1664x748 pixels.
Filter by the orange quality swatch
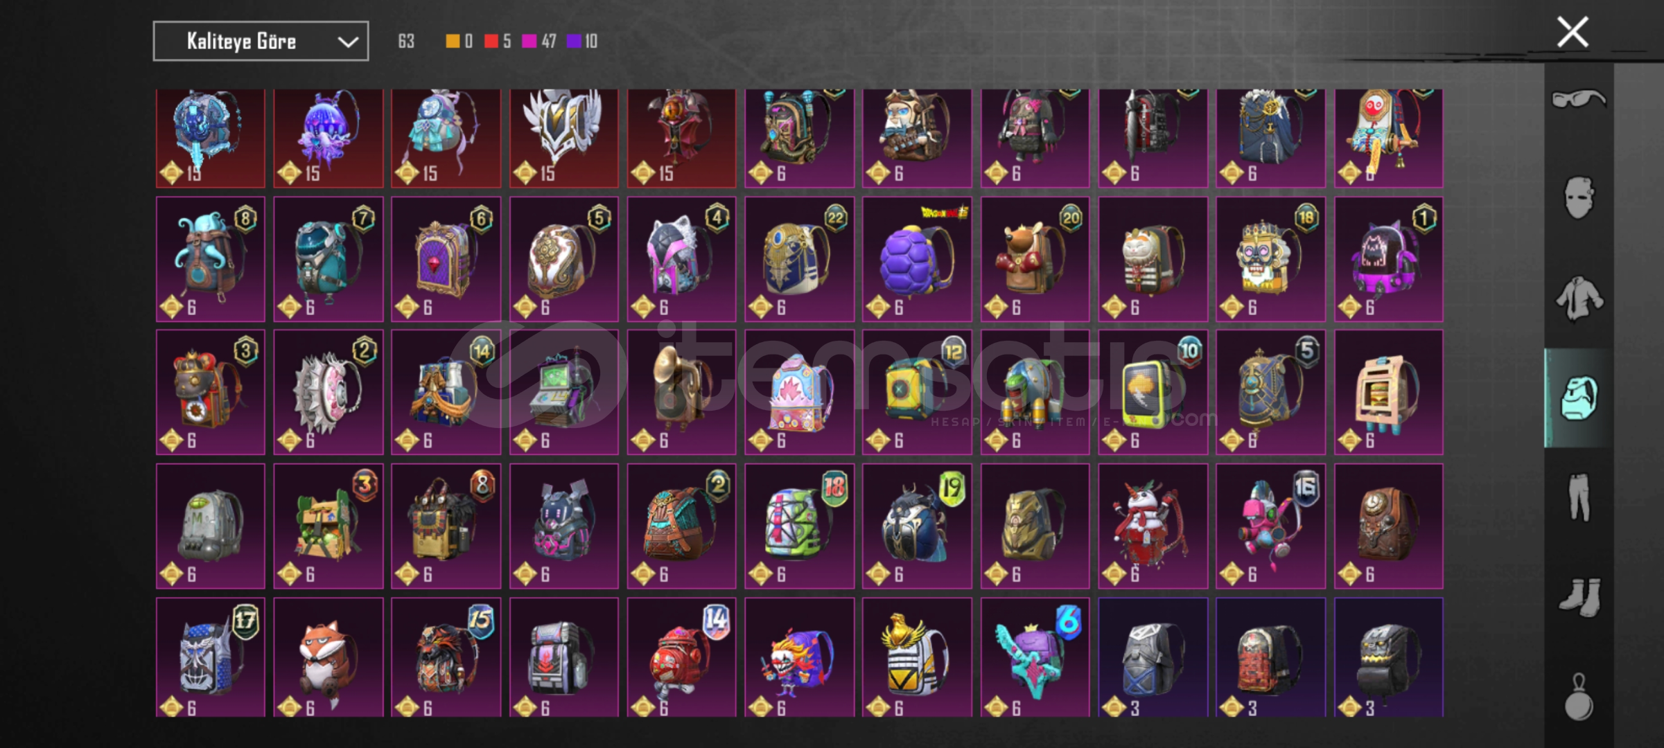coord(452,42)
